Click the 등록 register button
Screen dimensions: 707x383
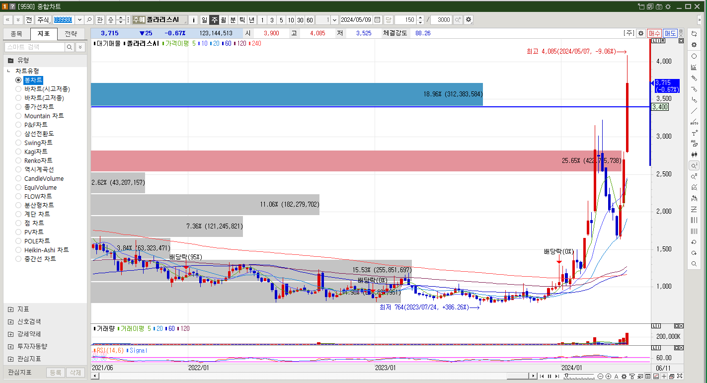[x=56, y=373]
